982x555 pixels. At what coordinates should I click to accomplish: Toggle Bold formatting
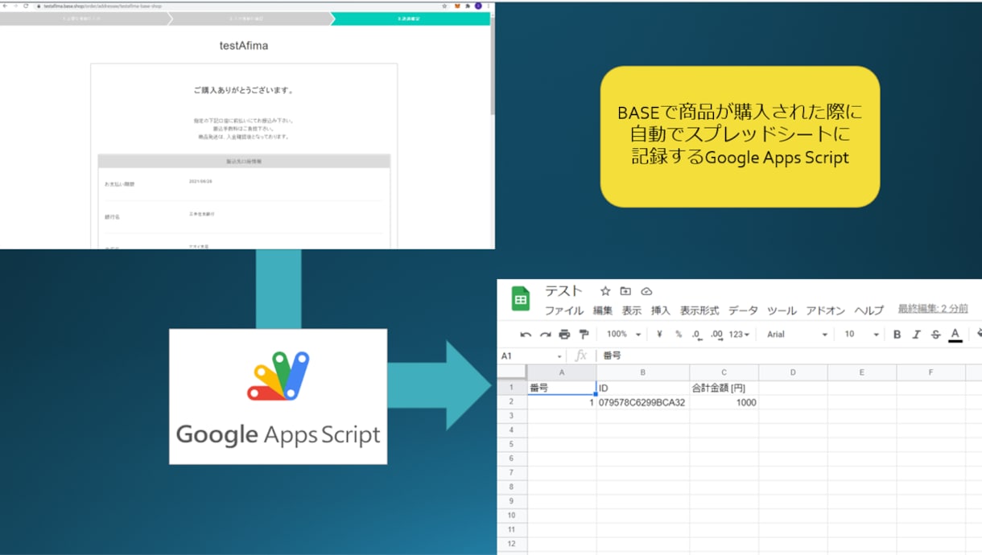click(x=897, y=335)
